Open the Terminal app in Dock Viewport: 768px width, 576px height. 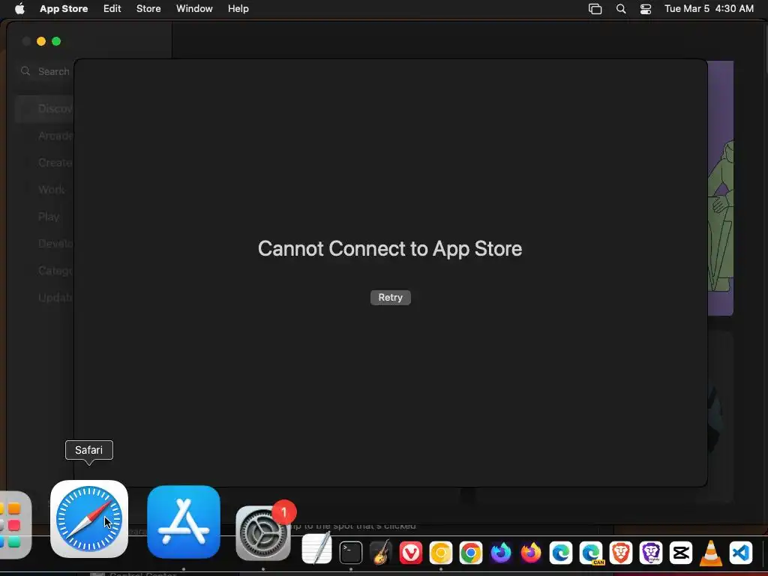(x=351, y=553)
